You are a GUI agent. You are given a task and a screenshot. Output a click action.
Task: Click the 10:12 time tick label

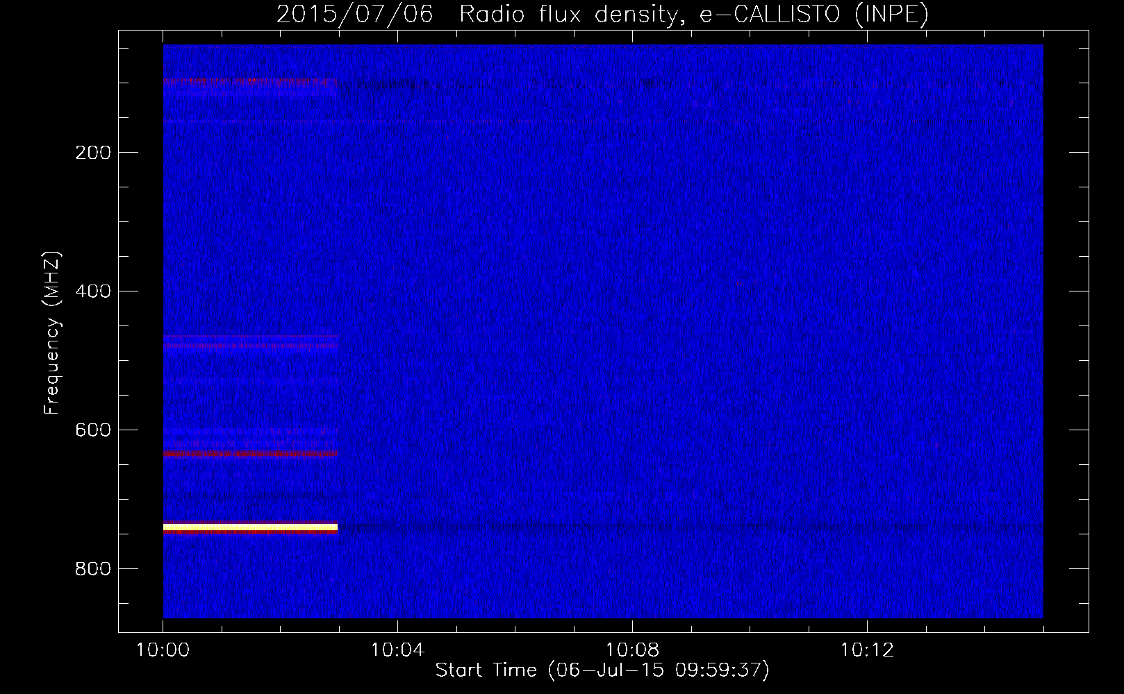click(x=867, y=650)
